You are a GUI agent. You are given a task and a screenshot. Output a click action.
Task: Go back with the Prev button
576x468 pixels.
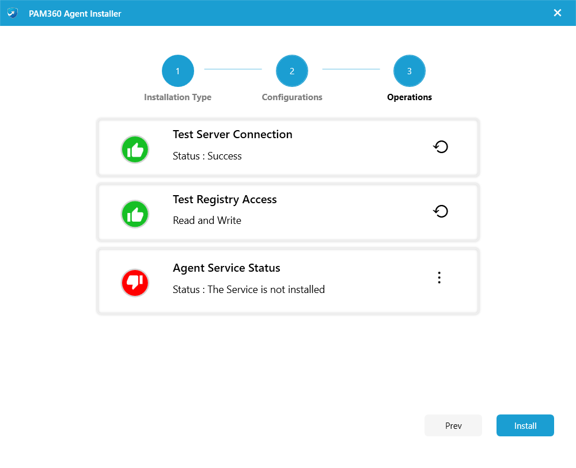453,425
